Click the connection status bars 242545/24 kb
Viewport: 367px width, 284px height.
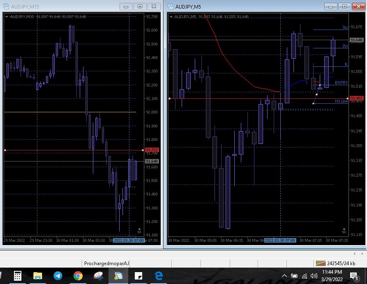(335, 264)
